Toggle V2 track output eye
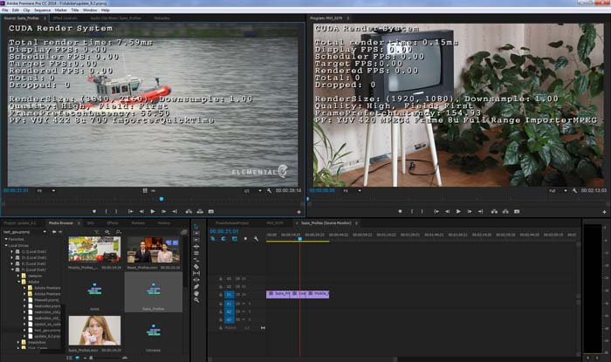This screenshot has height=362, width=611. click(x=244, y=287)
